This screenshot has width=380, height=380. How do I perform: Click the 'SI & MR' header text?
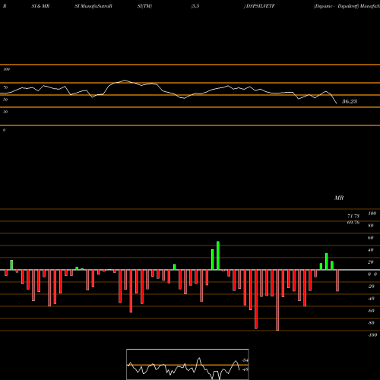pyautogui.click(x=40, y=6)
